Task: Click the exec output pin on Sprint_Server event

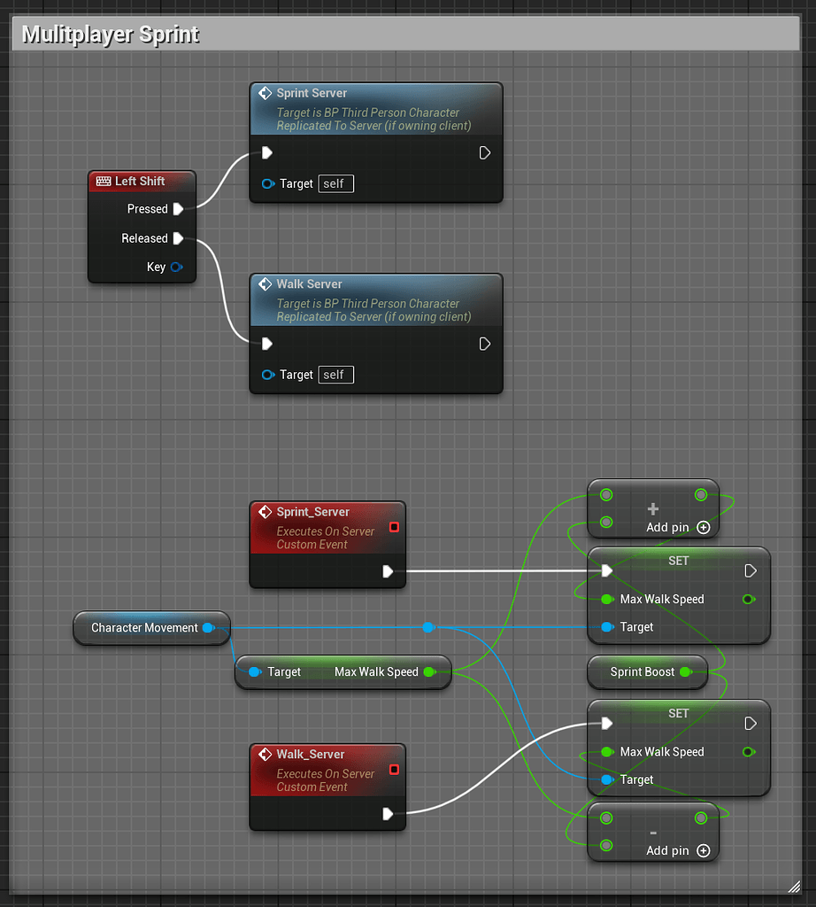Action: pos(388,571)
